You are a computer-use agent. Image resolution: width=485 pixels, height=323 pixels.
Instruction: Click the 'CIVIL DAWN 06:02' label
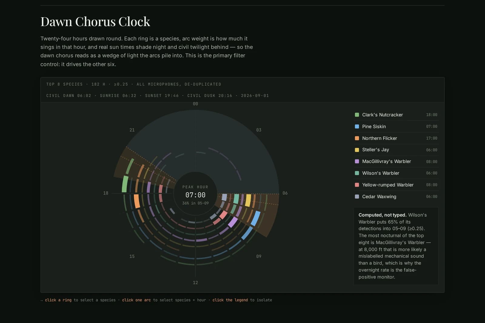click(x=69, y=96)
